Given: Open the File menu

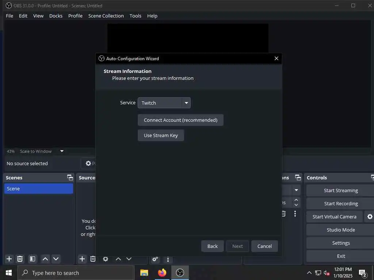Looking at the screenshot, I should point(9,16).
